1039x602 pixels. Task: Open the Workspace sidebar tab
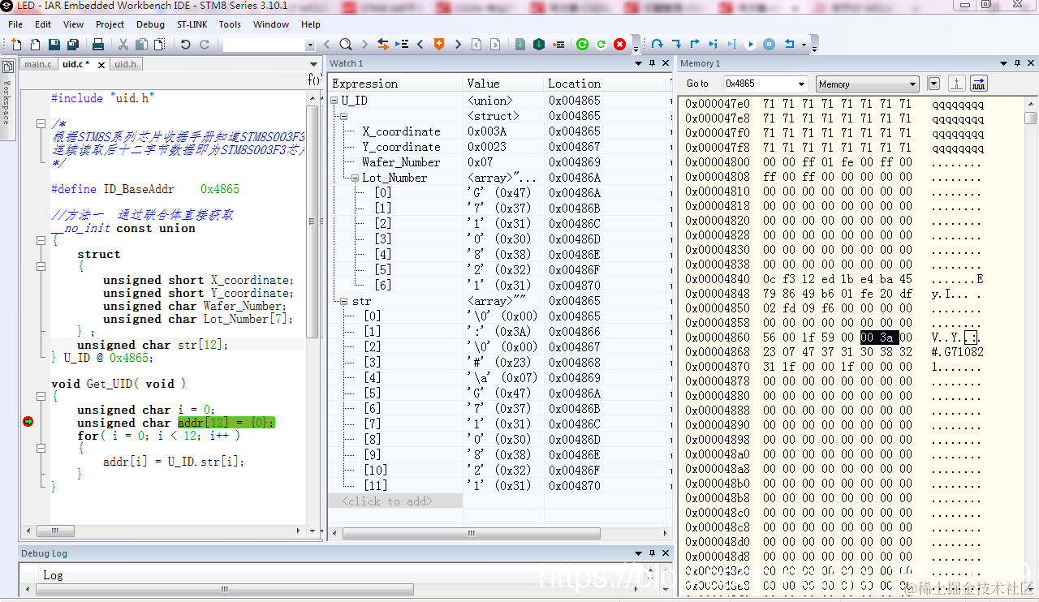coord(7,99)
